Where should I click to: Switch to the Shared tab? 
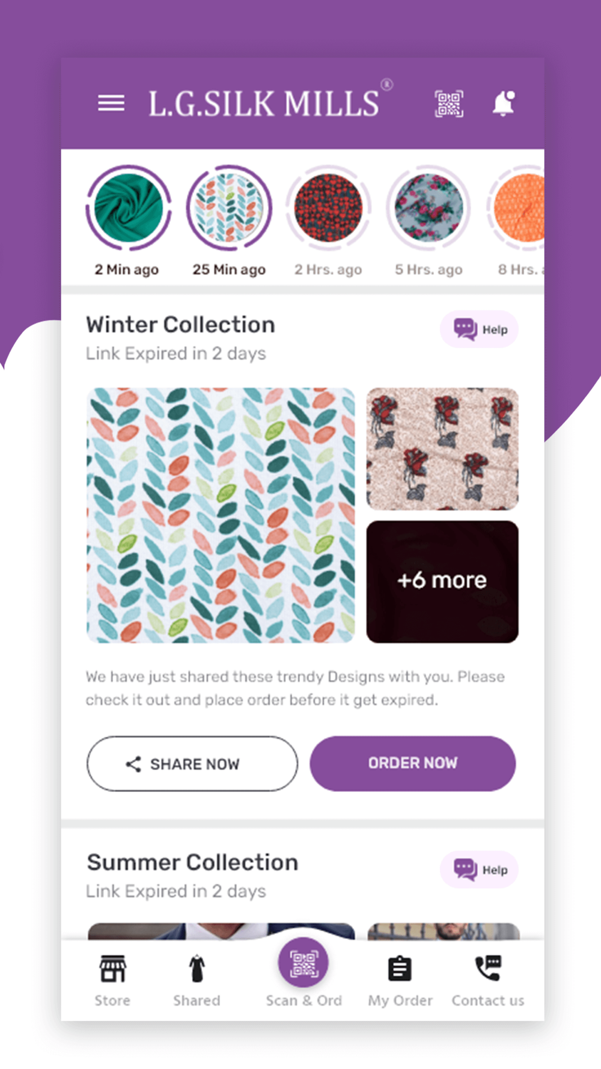(197, 981)
